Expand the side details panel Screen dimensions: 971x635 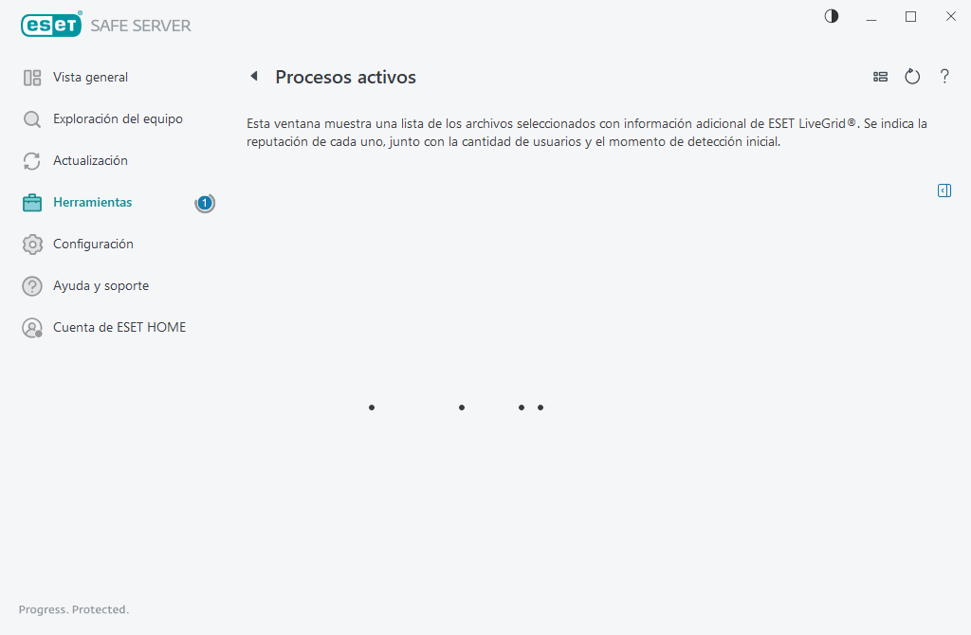point(944,190)
